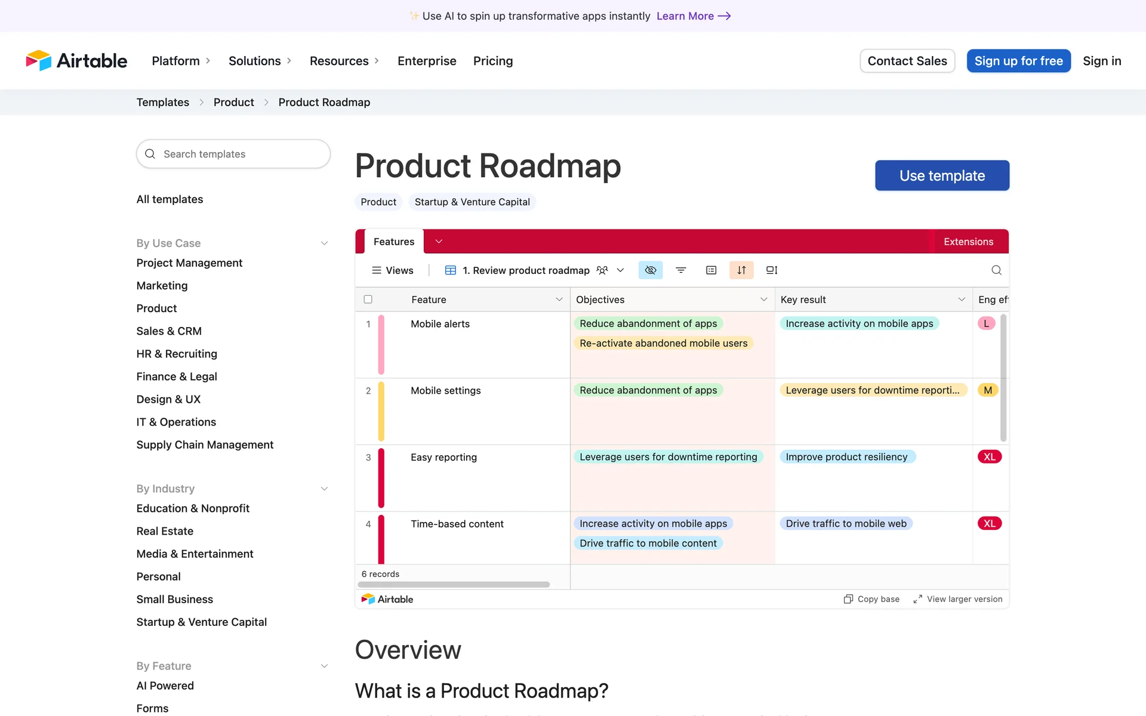The image size is (1146, 716).
Task: Click the row height icon
Action: (x=772, y=270)
